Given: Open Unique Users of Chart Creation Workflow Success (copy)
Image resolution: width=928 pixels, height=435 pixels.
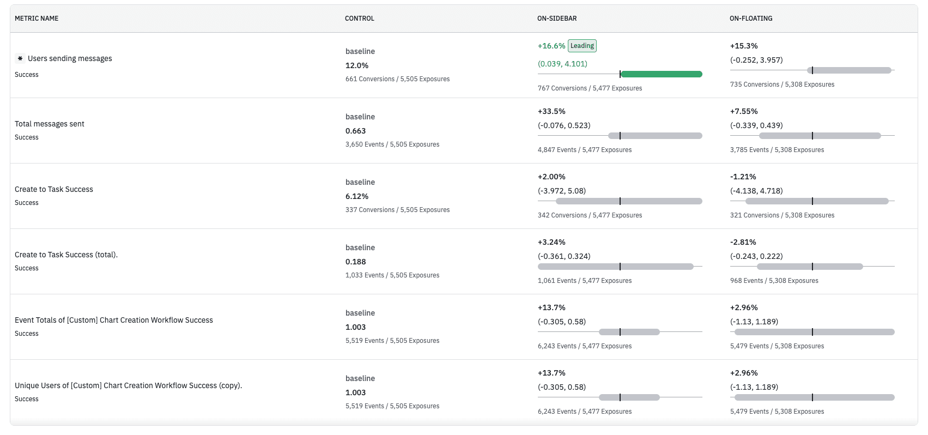Looking at the screenshot, I should [129, 385].
